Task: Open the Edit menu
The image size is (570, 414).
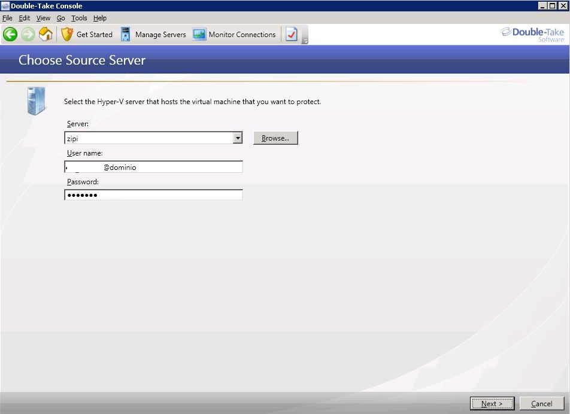Action: pos(25,18)
